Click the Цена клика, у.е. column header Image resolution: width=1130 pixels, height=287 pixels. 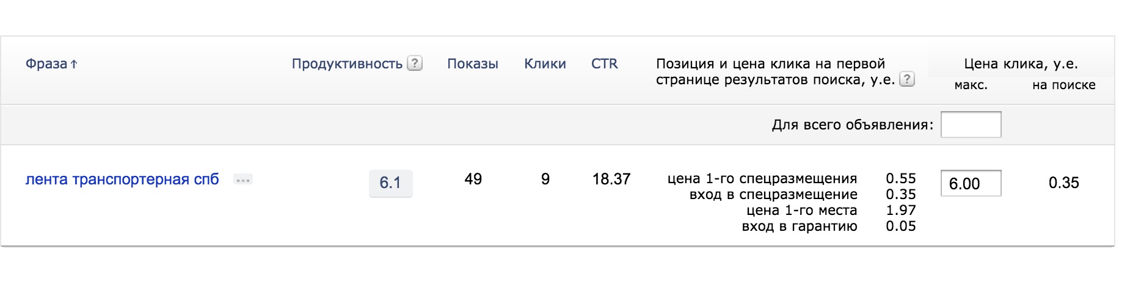point(1021,64)
